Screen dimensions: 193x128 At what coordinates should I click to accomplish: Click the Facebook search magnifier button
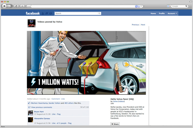coord(99,13)
